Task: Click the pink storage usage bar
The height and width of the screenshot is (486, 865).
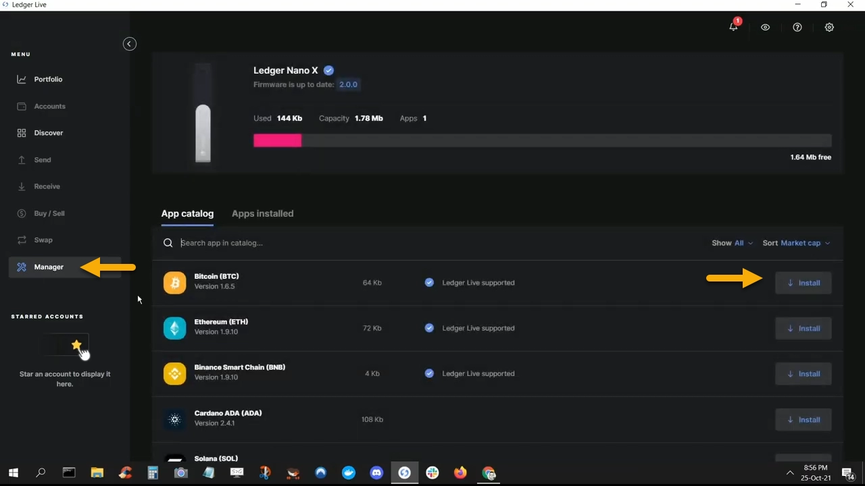Action: 278,140
